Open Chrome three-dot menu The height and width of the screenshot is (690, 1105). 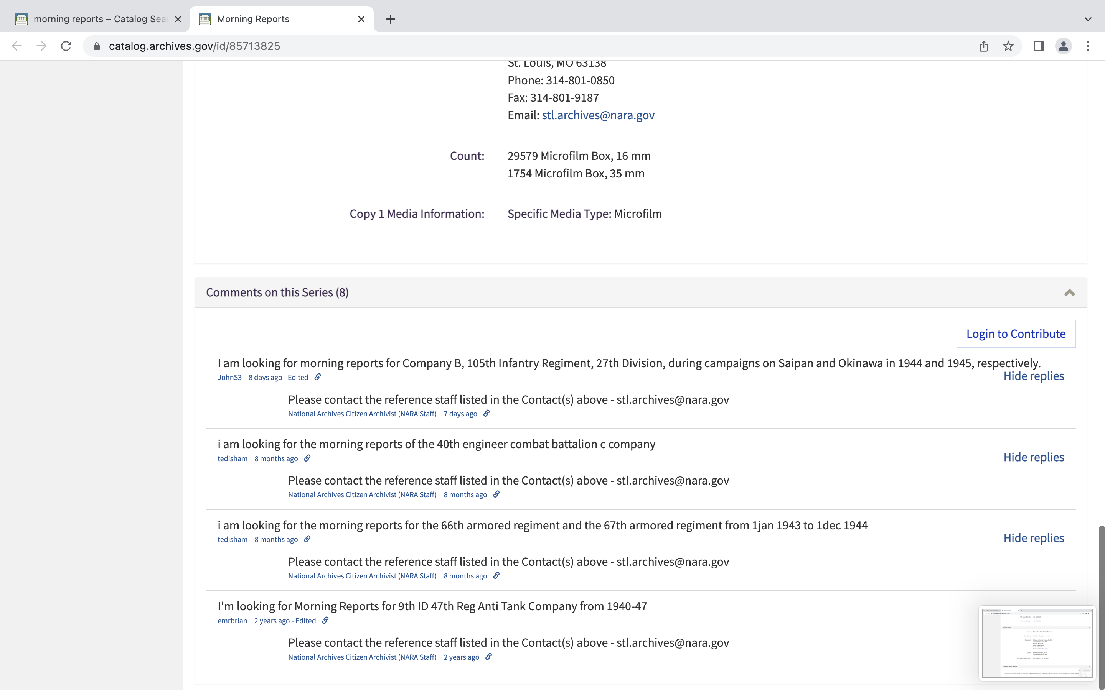1088,46
